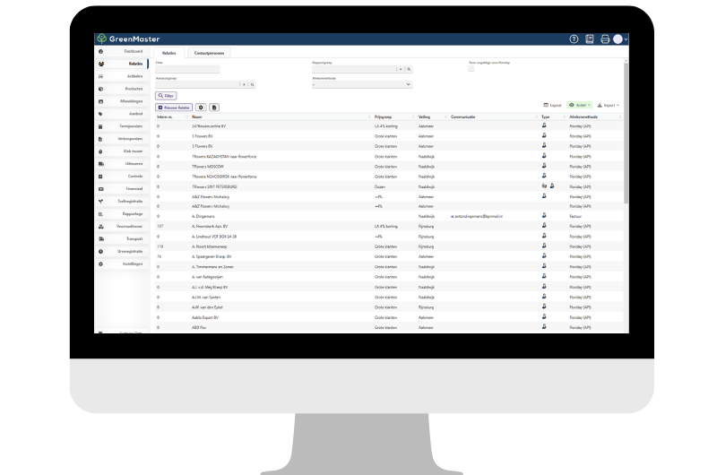Click the Rapportgroep input field
717x475 pixels.
[354, 69]
